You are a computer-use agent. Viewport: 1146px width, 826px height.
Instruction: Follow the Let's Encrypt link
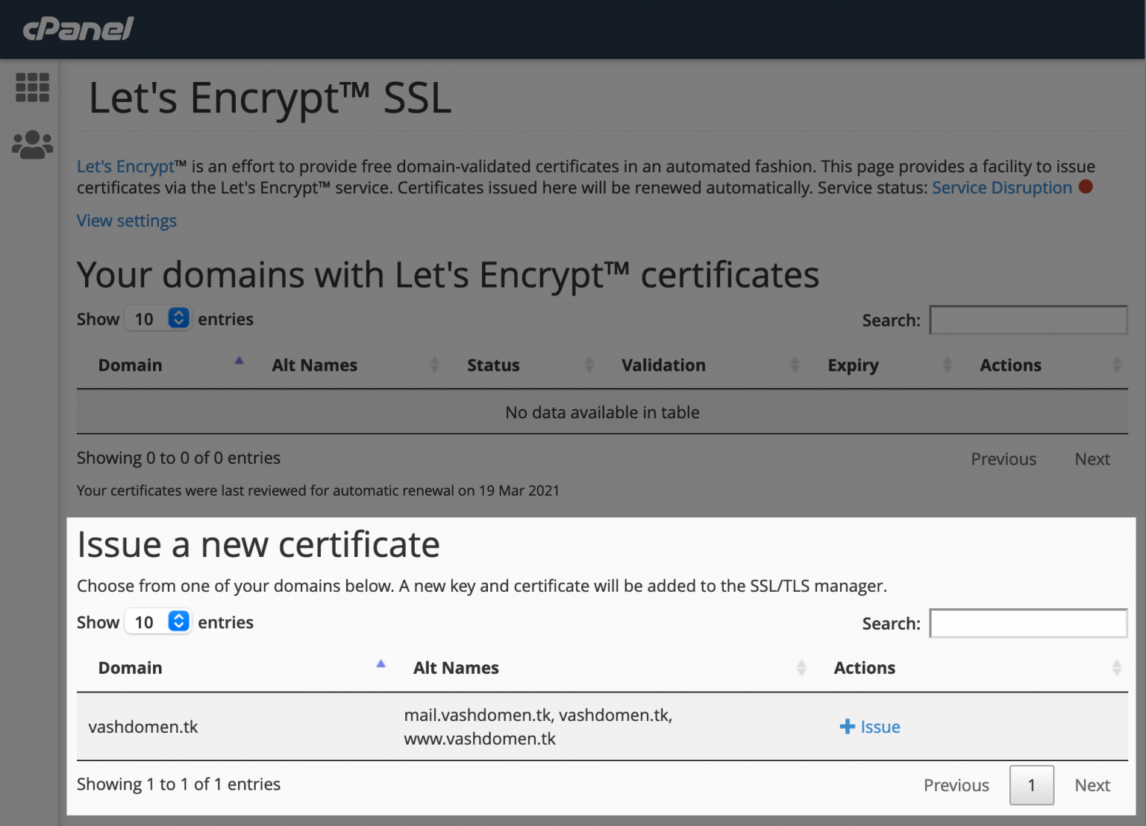[125, 166]
